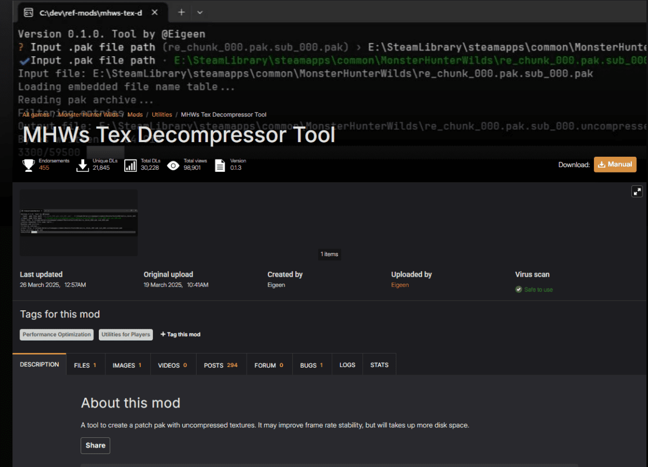Download the mod with Manual button
Image resolution: width=648 pixels, height=467 pixels.
click(615, 164)
